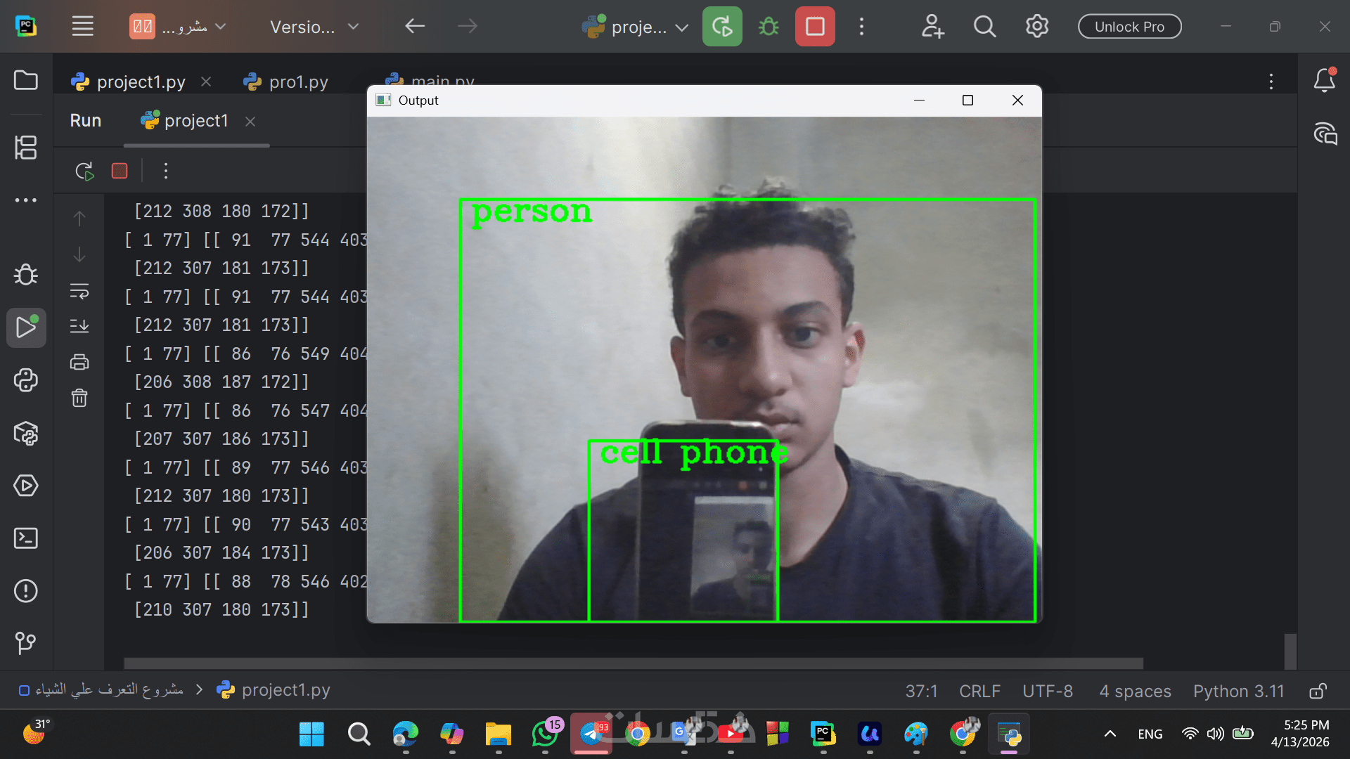The image size is (1350, 759).
Task: Open the Terminal tool window
Action: [x=26, y=538]
